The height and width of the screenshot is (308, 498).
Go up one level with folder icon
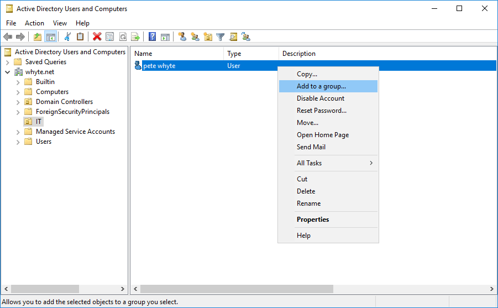(x=38, y=37)
